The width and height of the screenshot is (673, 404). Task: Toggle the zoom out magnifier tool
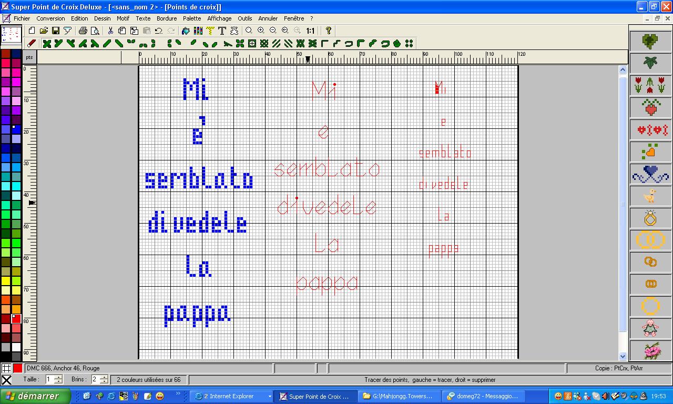pos(272,31)
